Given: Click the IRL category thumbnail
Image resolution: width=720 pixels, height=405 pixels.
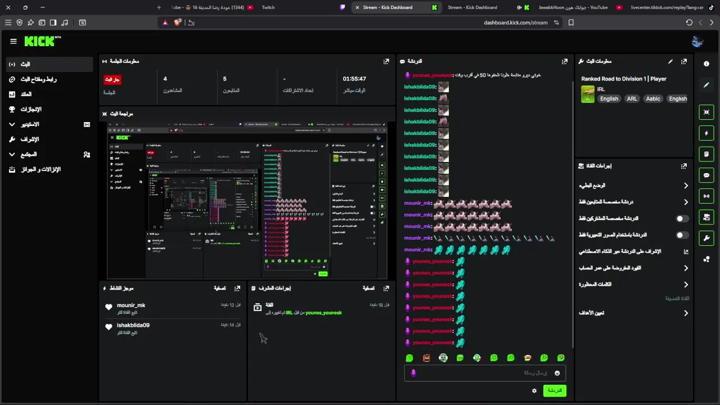Looking at the screenshot, I should 588,94.
